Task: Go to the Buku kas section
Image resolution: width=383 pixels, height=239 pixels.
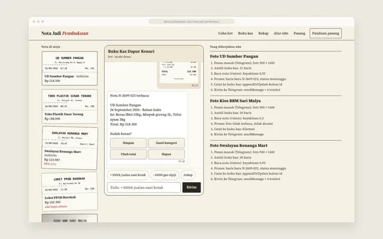Action: point(245,33)
